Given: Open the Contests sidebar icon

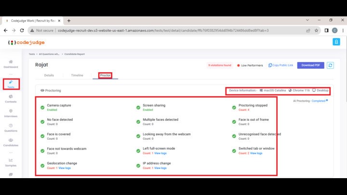Looking at the screenshot, I should 11,98.
